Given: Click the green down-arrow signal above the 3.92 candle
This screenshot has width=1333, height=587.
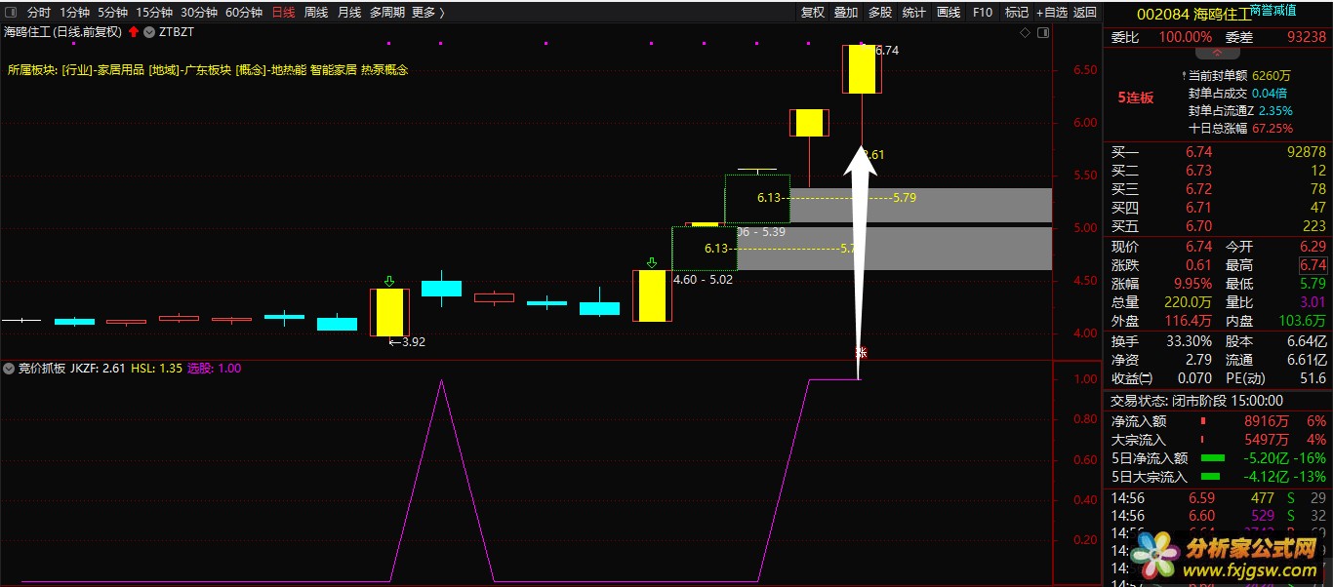Looking at the screenshot, I should [389, 281].
